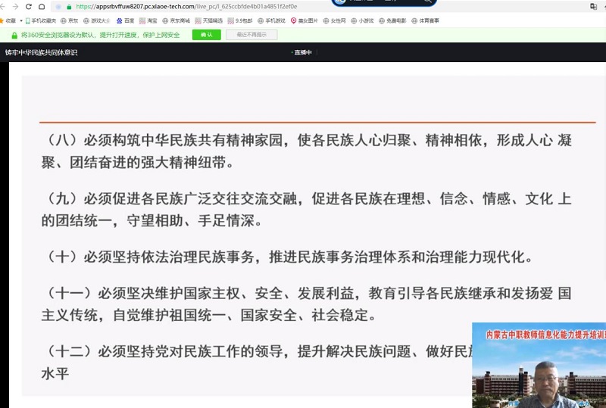Click the browser forward arrow
This screenshot has width=606, height=408.
click(x=15, y=6)
